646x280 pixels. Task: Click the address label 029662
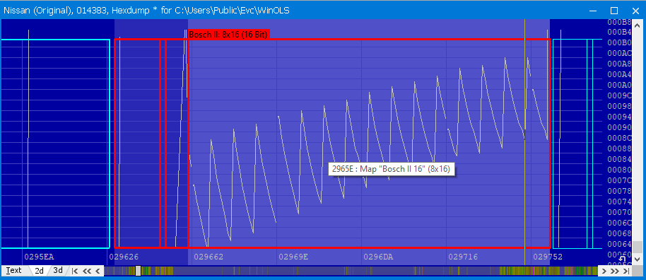click(x=209, y=257)
